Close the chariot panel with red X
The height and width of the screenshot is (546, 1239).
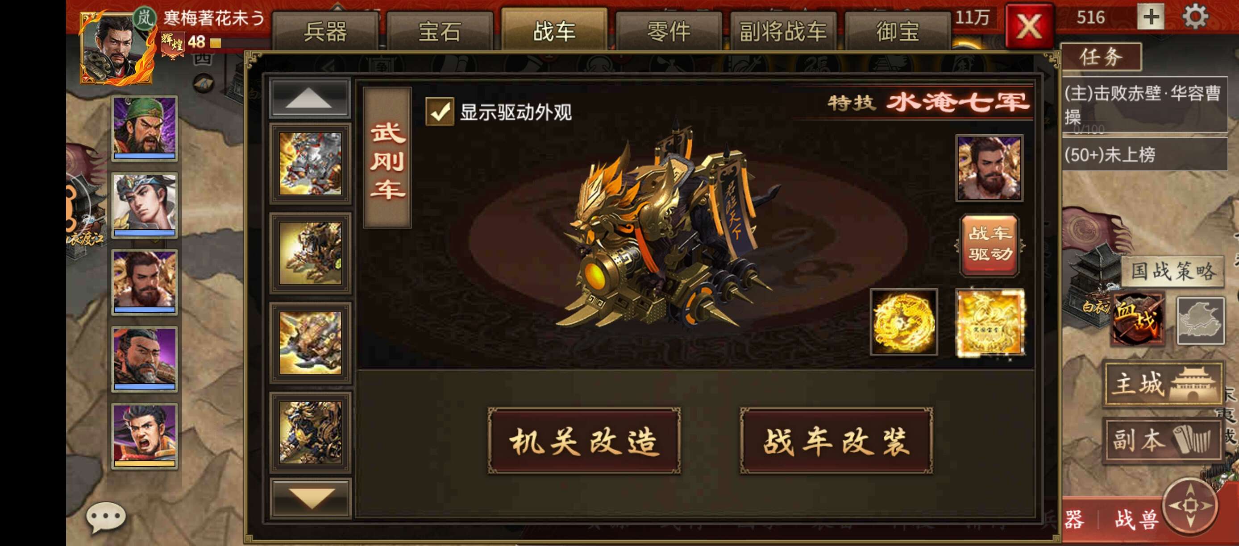pos(1029,26)
